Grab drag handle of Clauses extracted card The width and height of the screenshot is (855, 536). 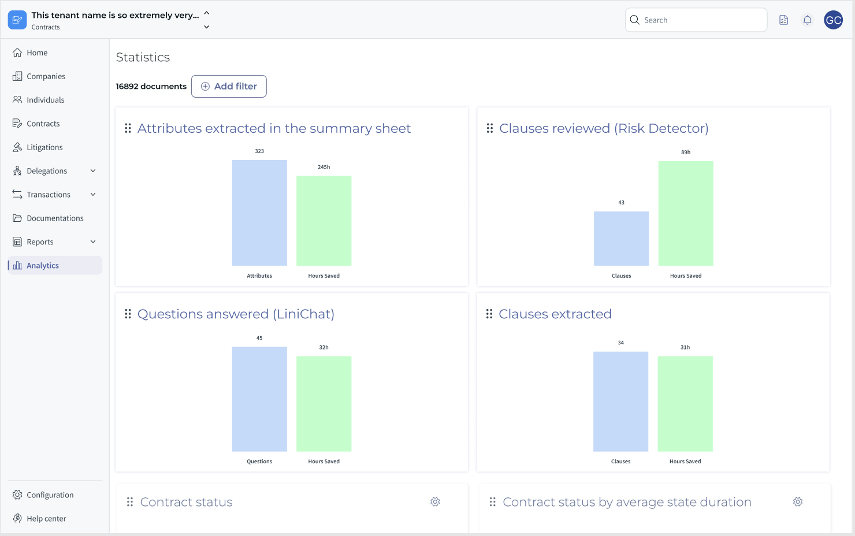pyautogui.click(x=489, y=314)
